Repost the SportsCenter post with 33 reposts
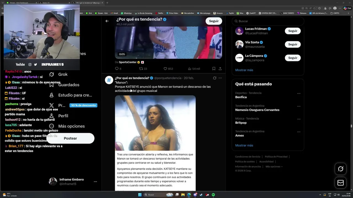The image size is (353, 198). pyautogui.click(x=143, y=69)
